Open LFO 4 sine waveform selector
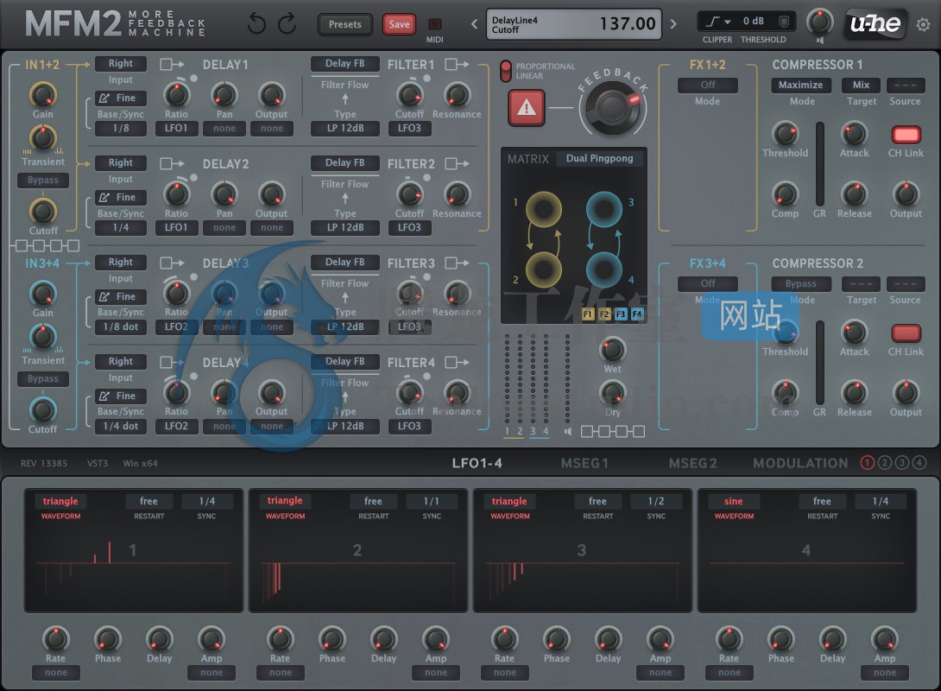This screenshot has width=941, height=691. [733, 501]
